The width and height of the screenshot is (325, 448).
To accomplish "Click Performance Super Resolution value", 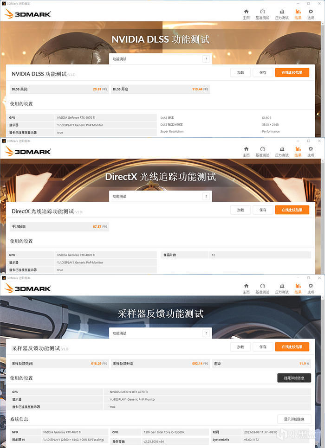I will [271, 131].
